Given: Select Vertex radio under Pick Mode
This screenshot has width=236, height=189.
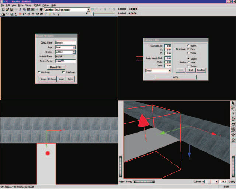Looking at the screenshot, I should point(188,53).
